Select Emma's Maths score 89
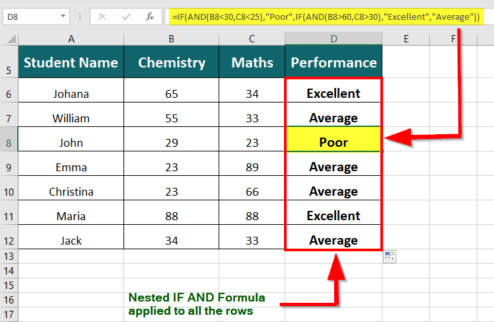Image resolution: width=494 pixels, height=322 pixels. click(252, 164)
